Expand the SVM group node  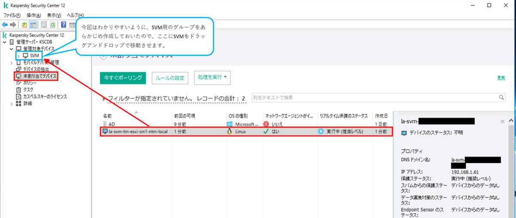coord(18,56)
